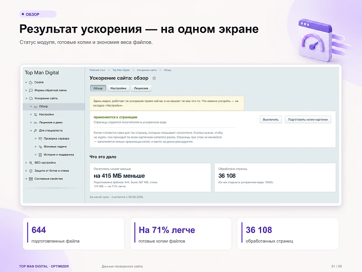This screenshot has width=362, height=272.
Task: Open Обзор in the sidebar tree
Action: coord(54,107)
